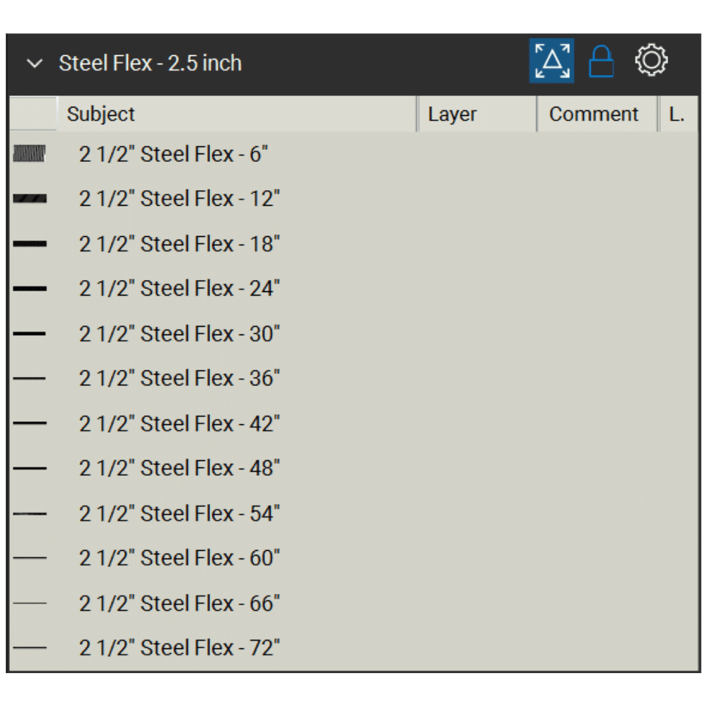The width and height of the screenshot is (707, 707).
Task: Select 2 1/2" Steel Flex - 48" tool
Action: (x=180, y=468)
